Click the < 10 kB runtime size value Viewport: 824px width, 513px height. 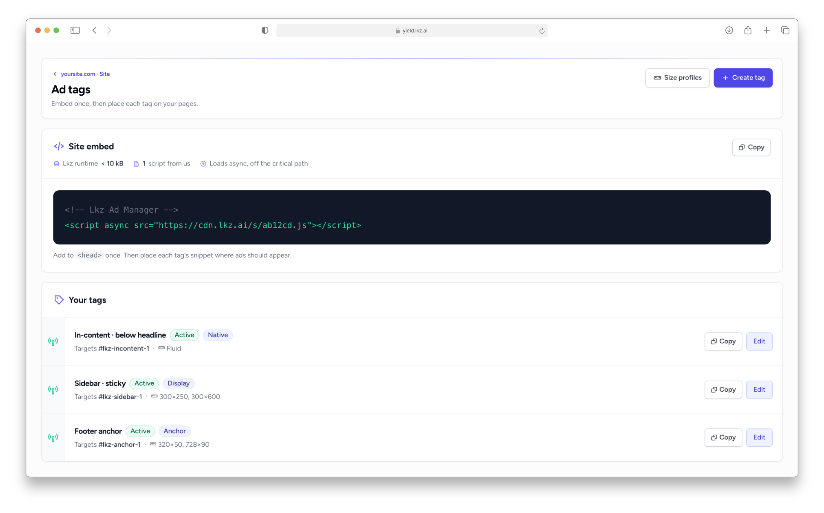tap(112, 164)
